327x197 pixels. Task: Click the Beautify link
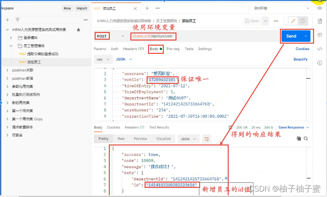click(x=300, y=59)
